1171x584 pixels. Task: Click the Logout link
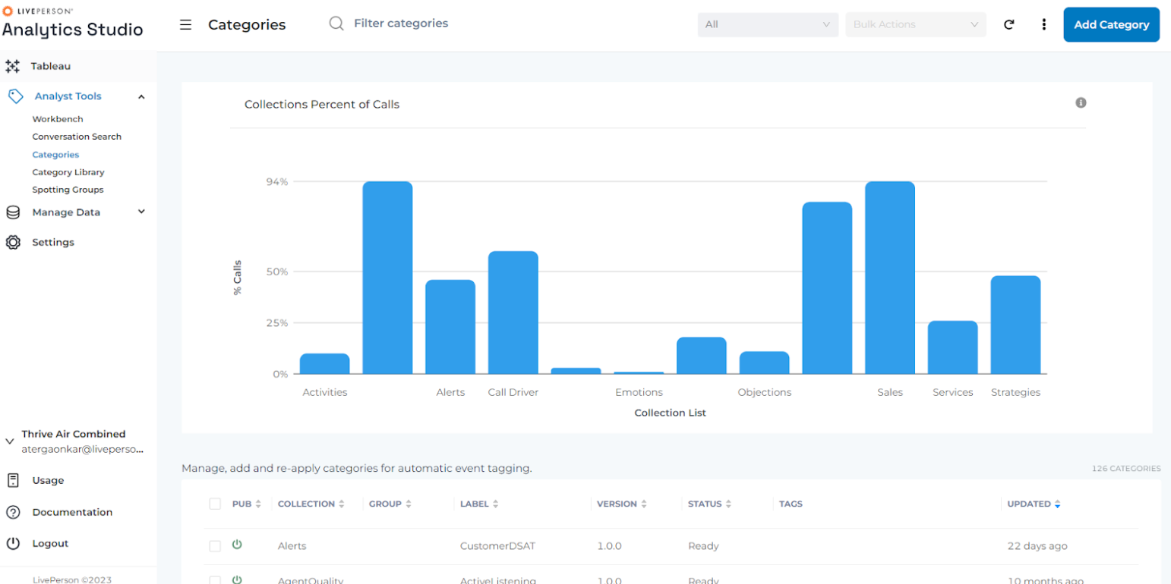[50, 543]
